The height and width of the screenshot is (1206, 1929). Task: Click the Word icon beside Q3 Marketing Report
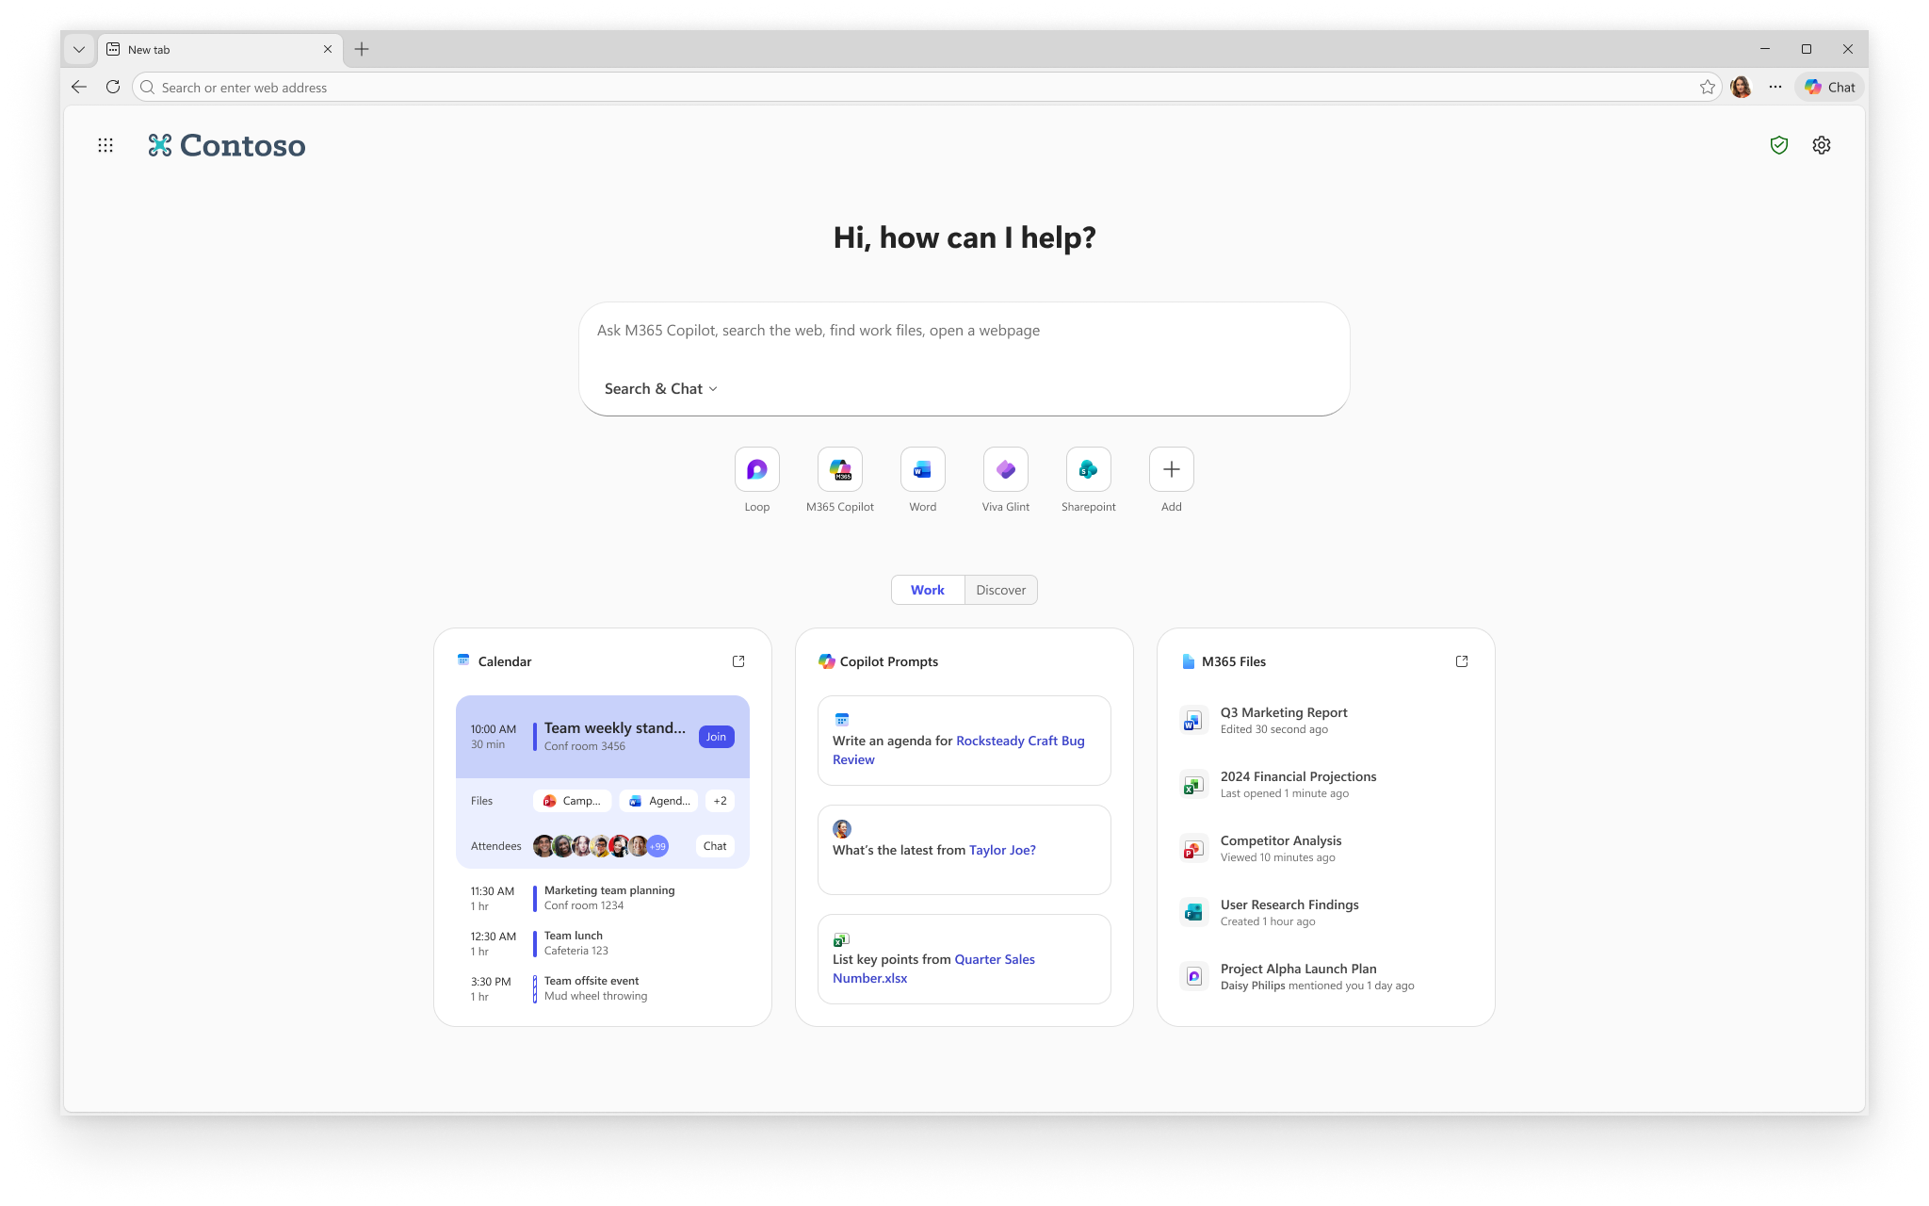(1193, 721)
